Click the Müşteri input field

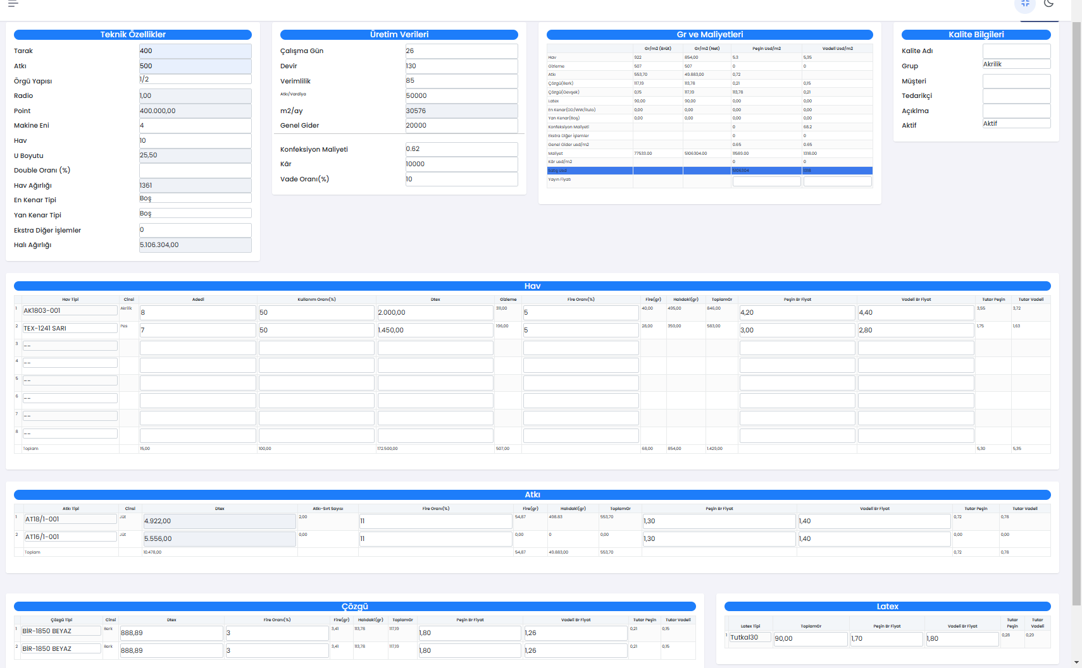pyautogui.click(x=1016, y=82)
